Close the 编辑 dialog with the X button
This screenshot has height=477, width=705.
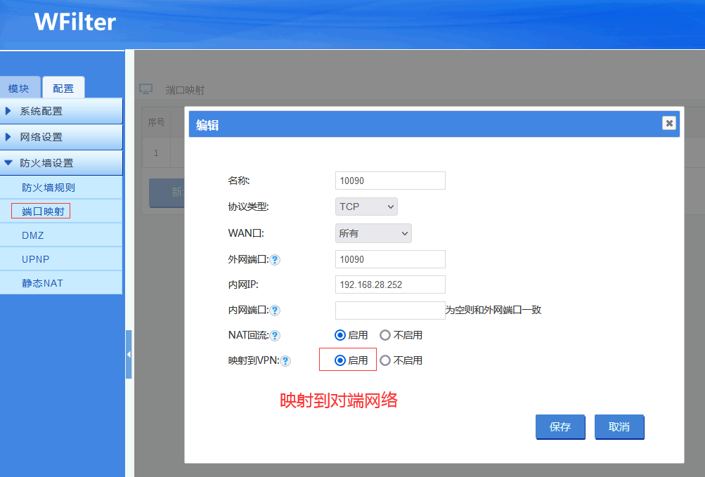pyautogui.click(x=669, y=123)
